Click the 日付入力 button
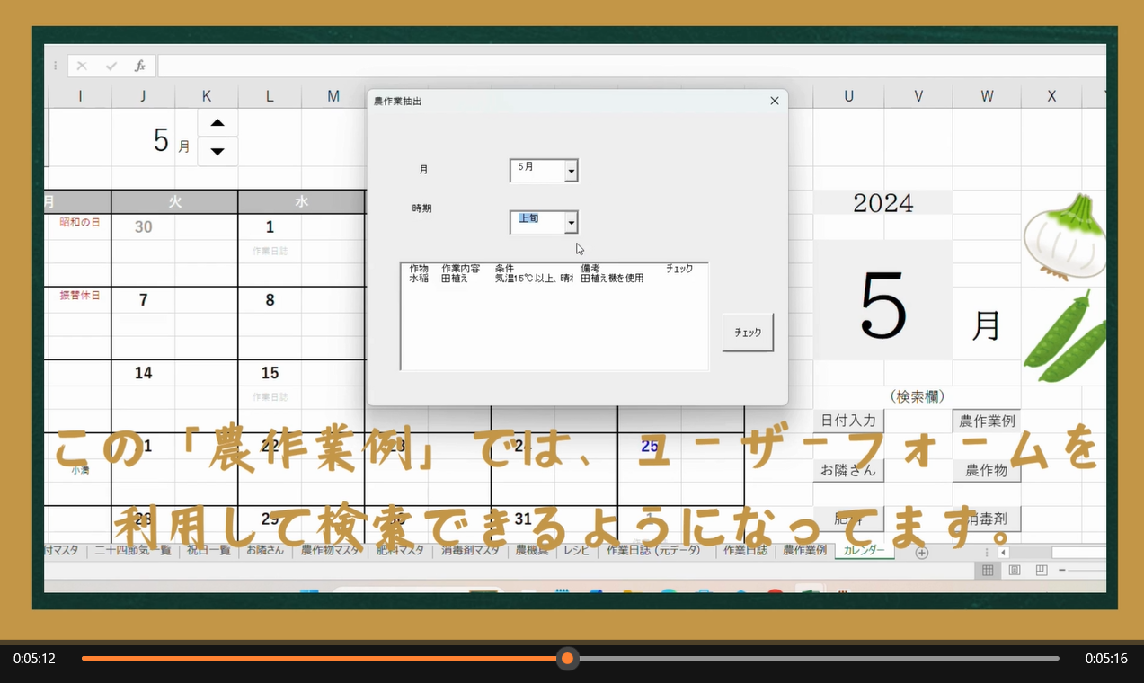Image resolution: width=1144 pixels, height=683 pixels. pyautogui.click(x=848, y=421)
